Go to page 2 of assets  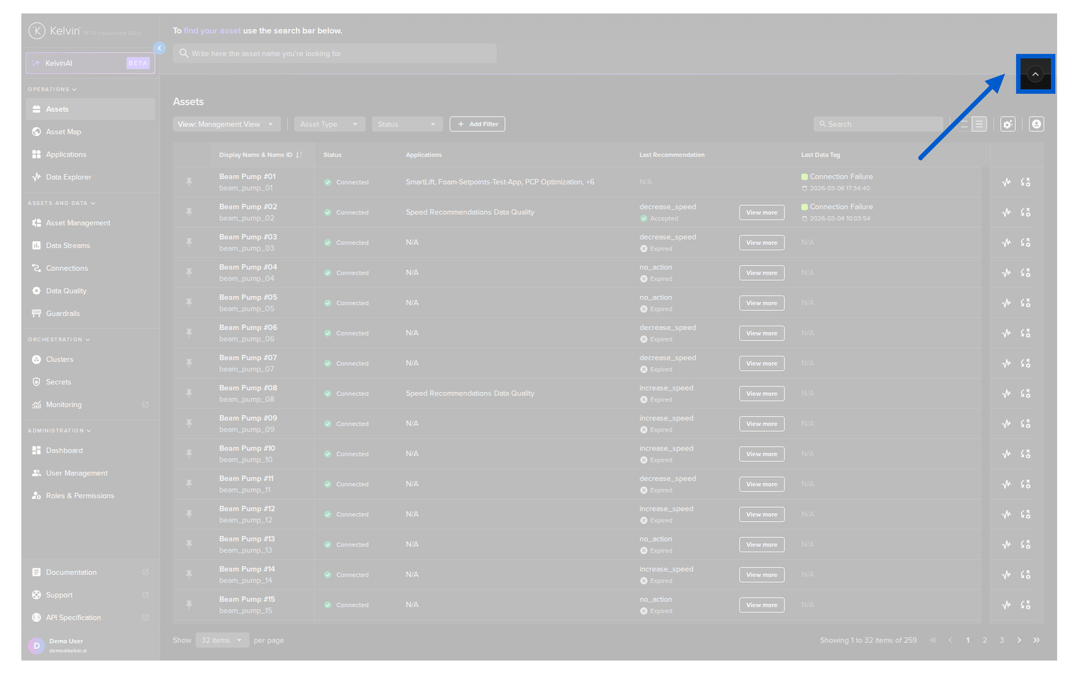pyautogui.click(x=985, y=640)
